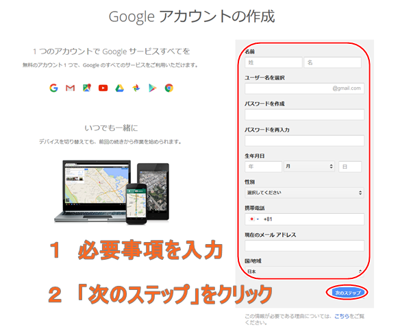Image resolution: width=411 pixels, height=327 pixels.
Task: Click the 1 つのアカウントで Google サービス heading
Action: [x=111, y=51]
